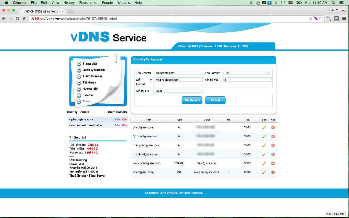Open the History menu in menu bar
Screen dimensions: 349x218
69,3
